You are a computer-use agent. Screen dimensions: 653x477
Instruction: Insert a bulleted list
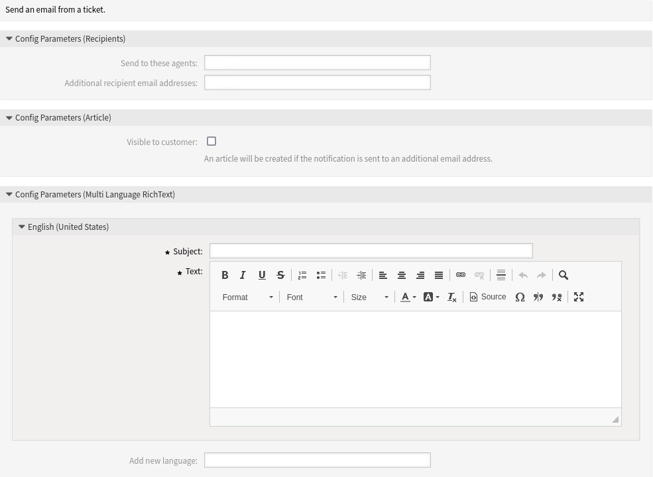pos(321,275)
